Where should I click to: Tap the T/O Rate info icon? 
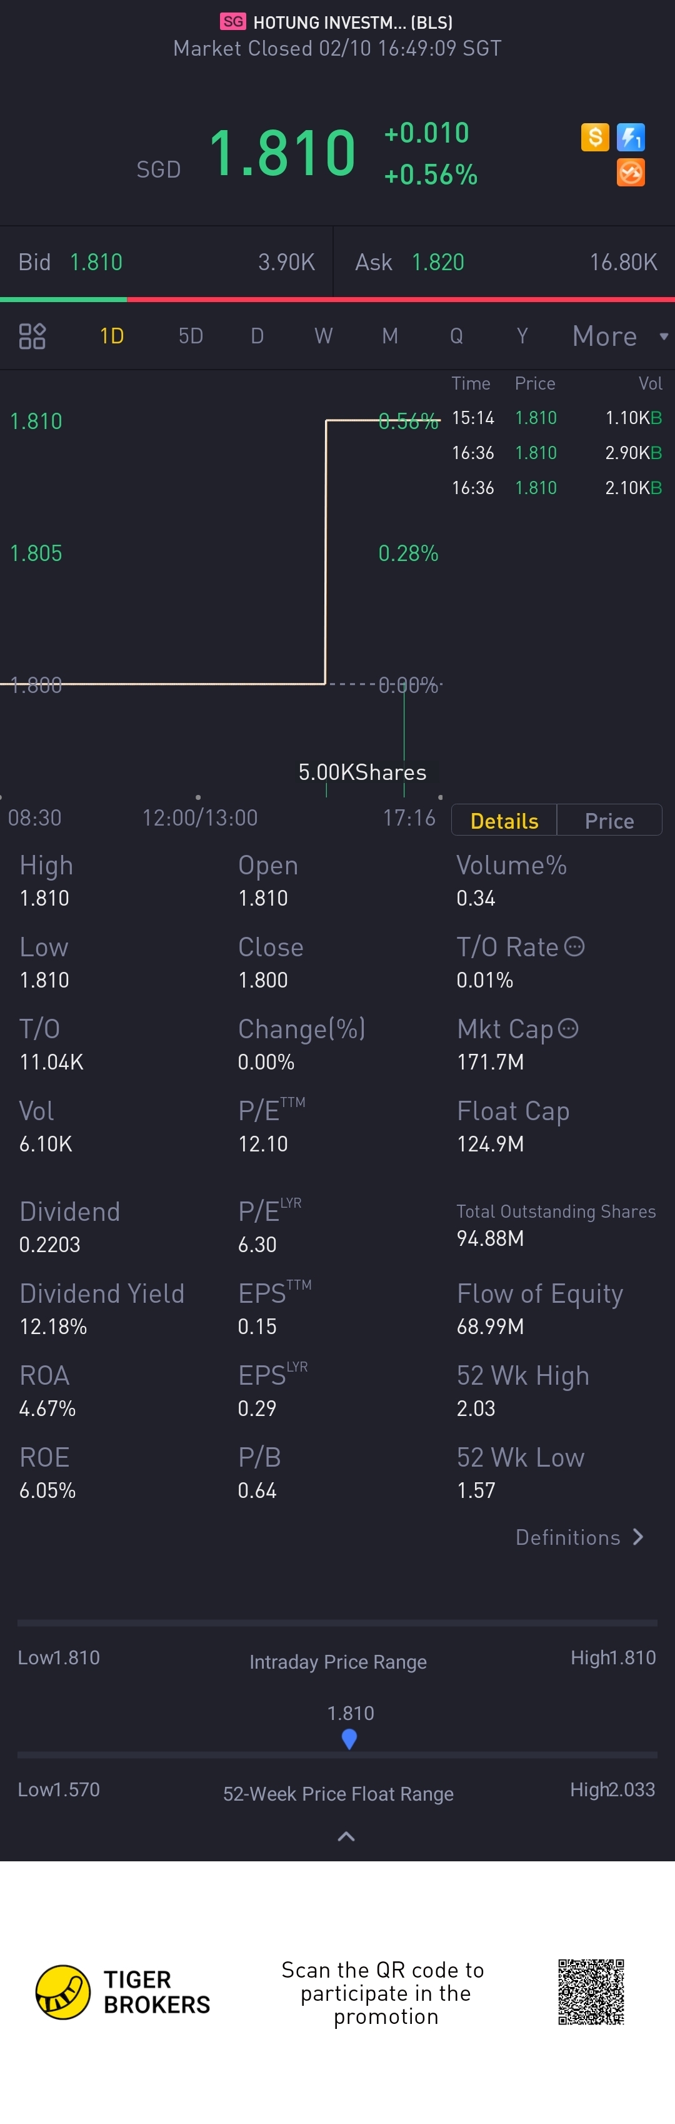point(575,946)
